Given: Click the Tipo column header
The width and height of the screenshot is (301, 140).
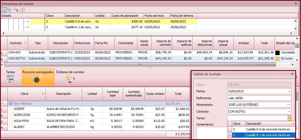Looking at the screenshot, I should [38, 43].
